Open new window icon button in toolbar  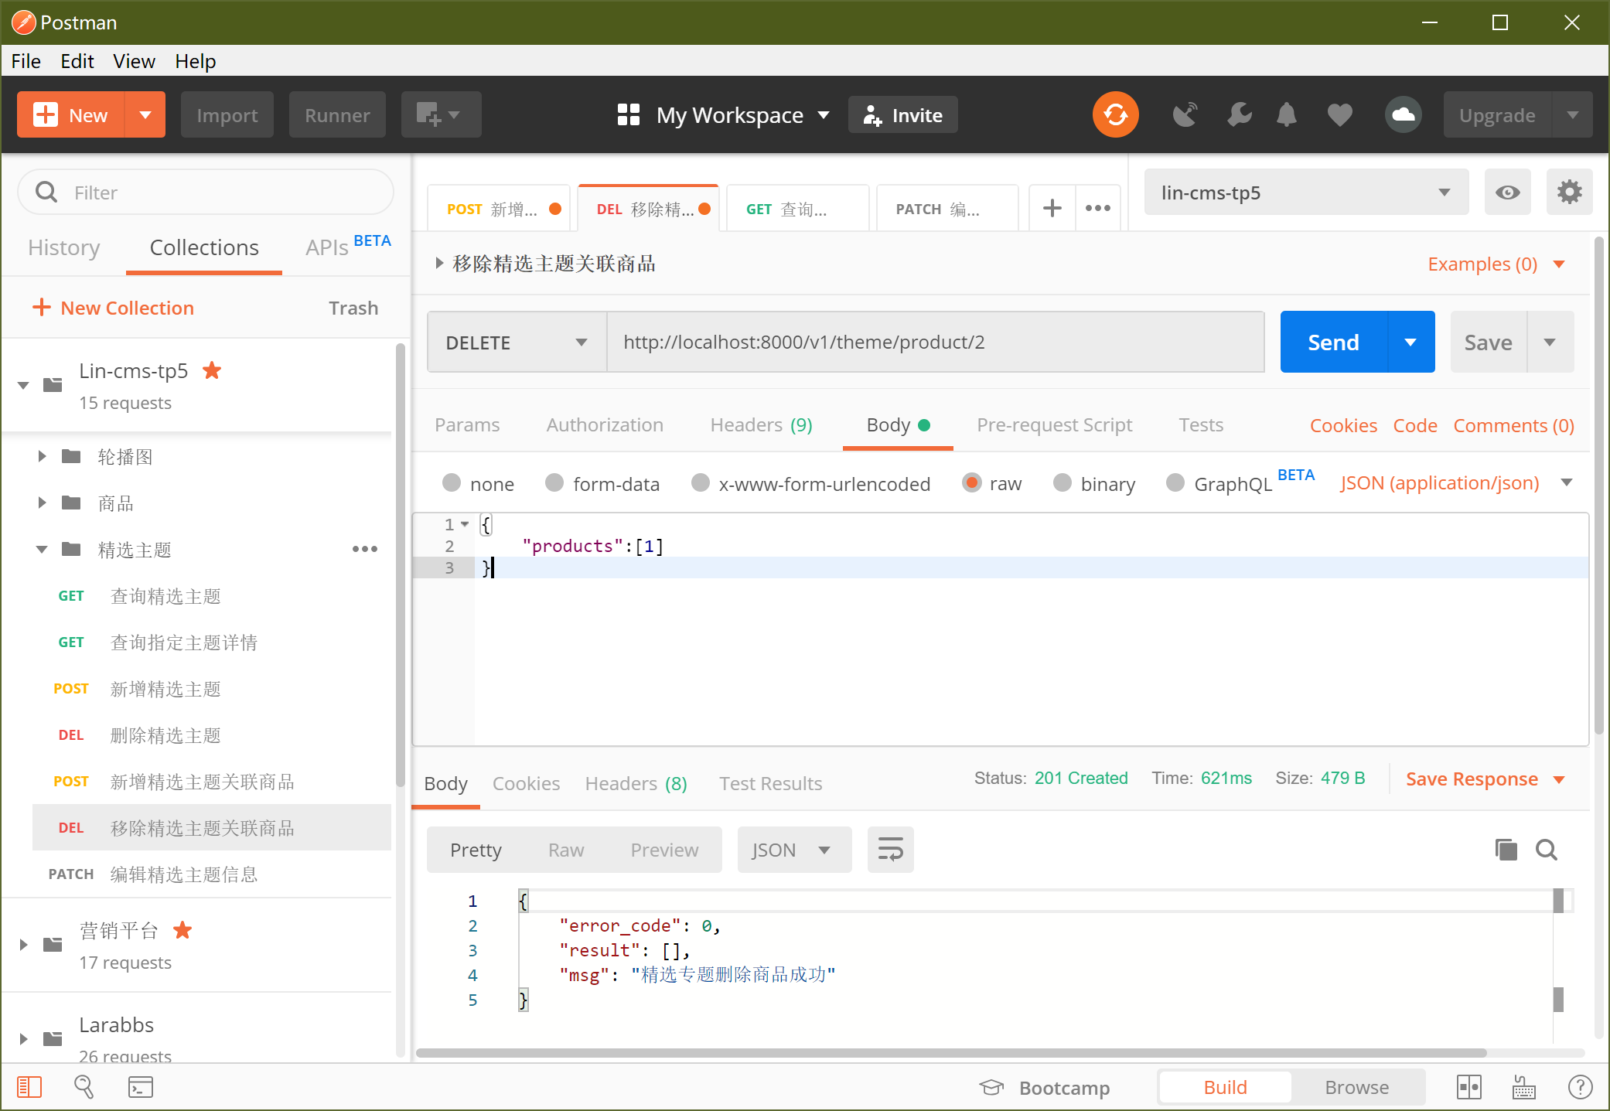441,115
